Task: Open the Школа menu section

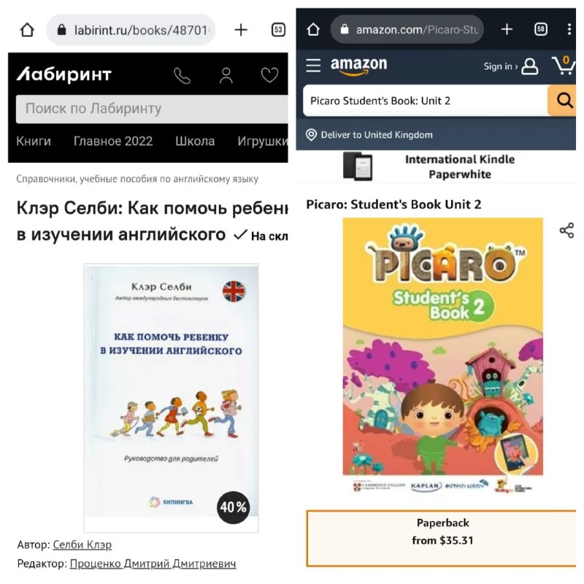Action: coord(195,141)
